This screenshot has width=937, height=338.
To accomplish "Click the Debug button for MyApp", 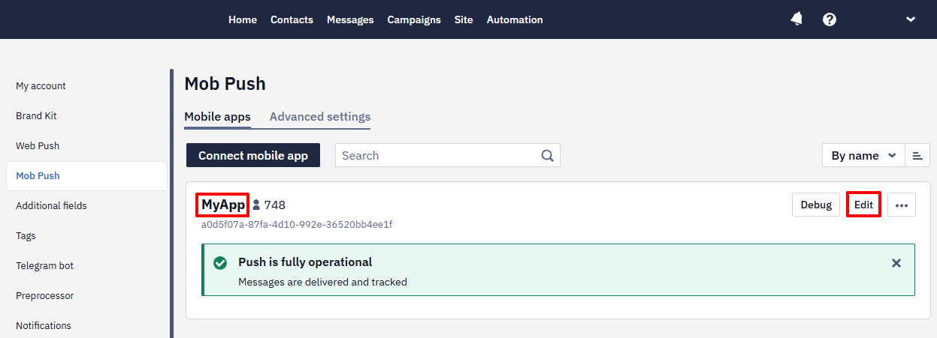I will coord(816,205).
